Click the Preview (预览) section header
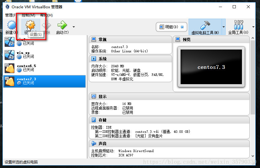Screen dimensions: 260x168 [211, 39]
